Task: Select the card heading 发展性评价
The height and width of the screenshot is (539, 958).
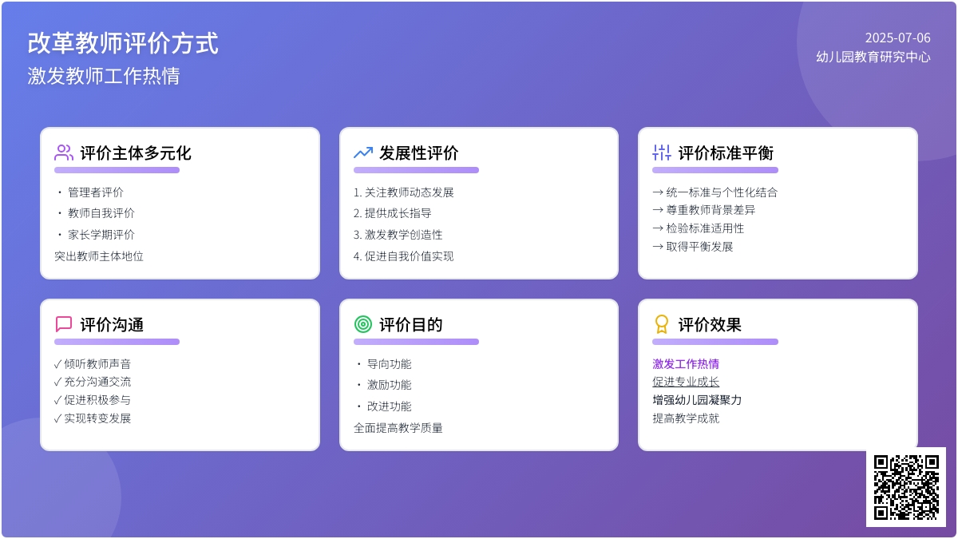Action: (419, 153)
